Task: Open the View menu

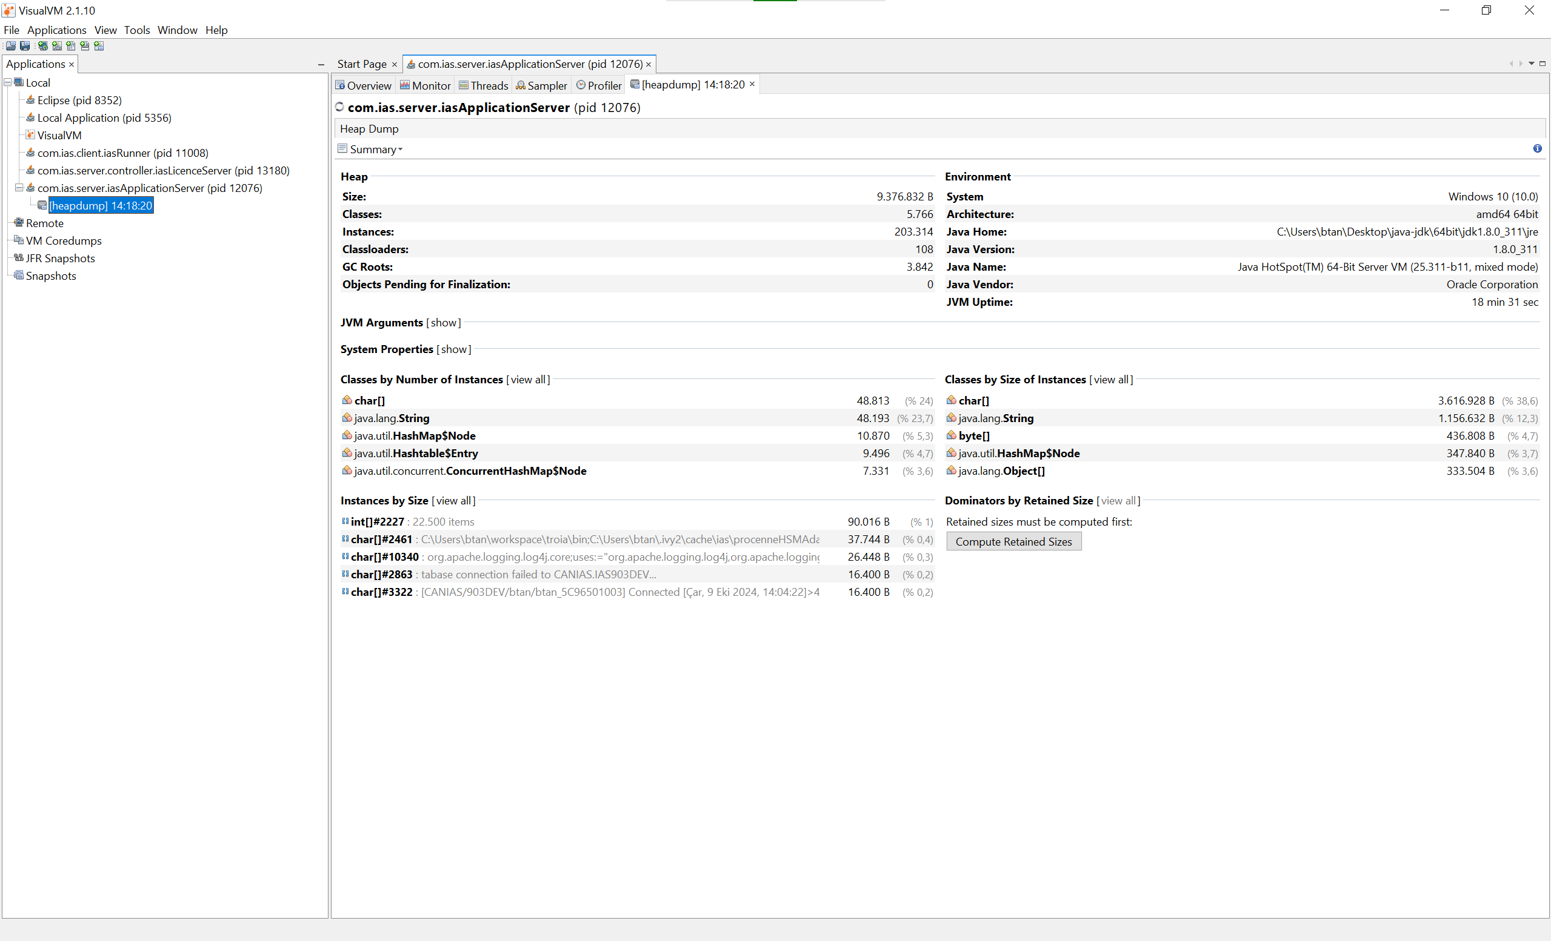Action: [105, 30]
